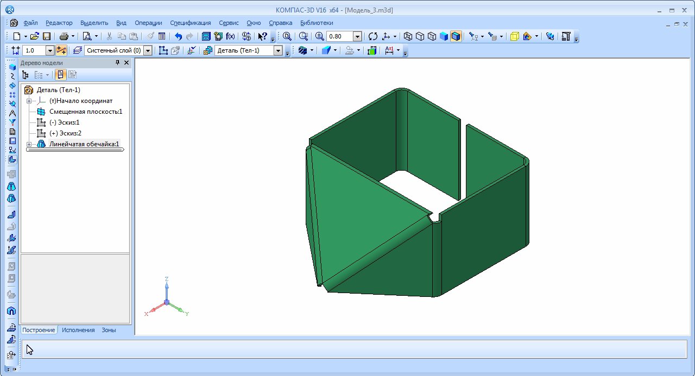The image size is (695, 376).
Task: Toggle shaded with edges display mode
Action: click(456, 36)
